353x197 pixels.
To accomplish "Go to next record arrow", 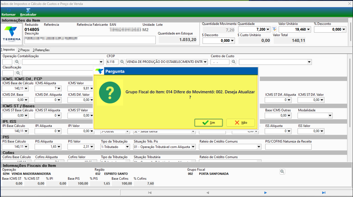I will 265,193.
